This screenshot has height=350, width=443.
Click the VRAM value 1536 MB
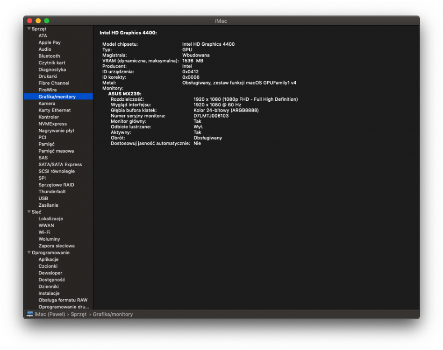point(193,61)
